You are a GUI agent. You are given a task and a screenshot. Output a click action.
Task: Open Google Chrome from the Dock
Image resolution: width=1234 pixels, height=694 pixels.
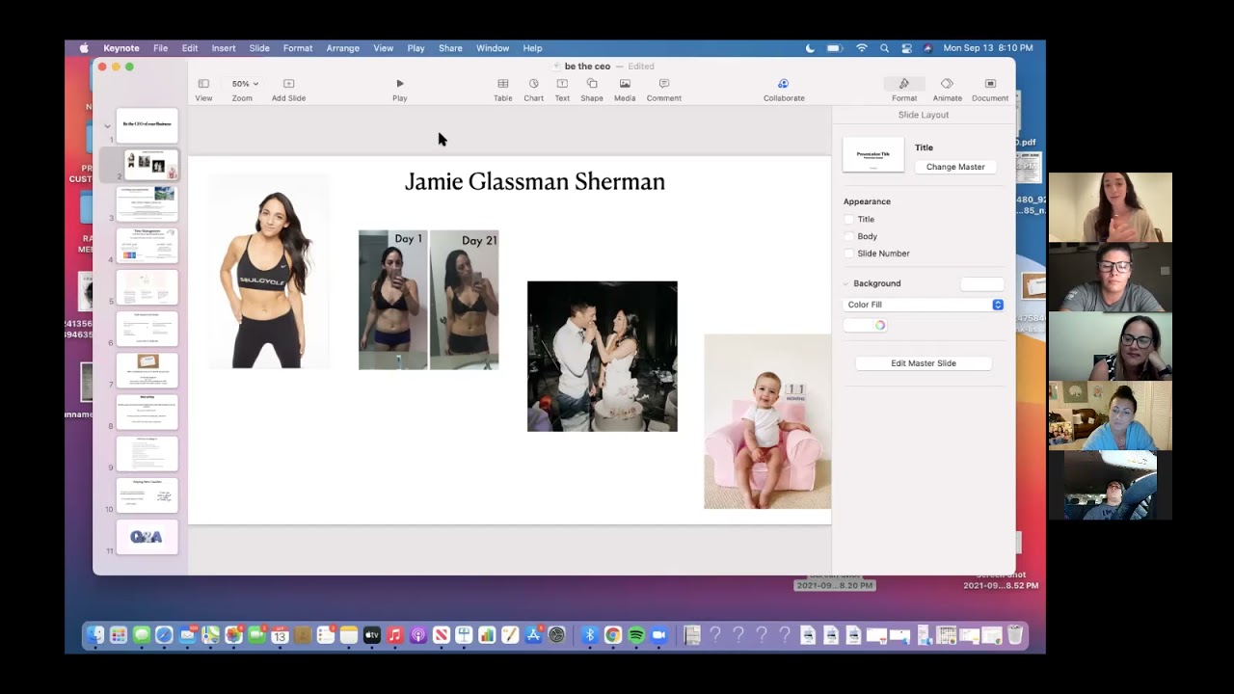(613, 635)
